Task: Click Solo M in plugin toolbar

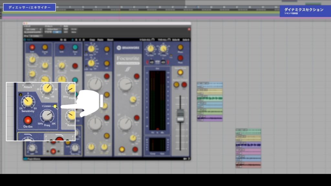Action: 176,40
